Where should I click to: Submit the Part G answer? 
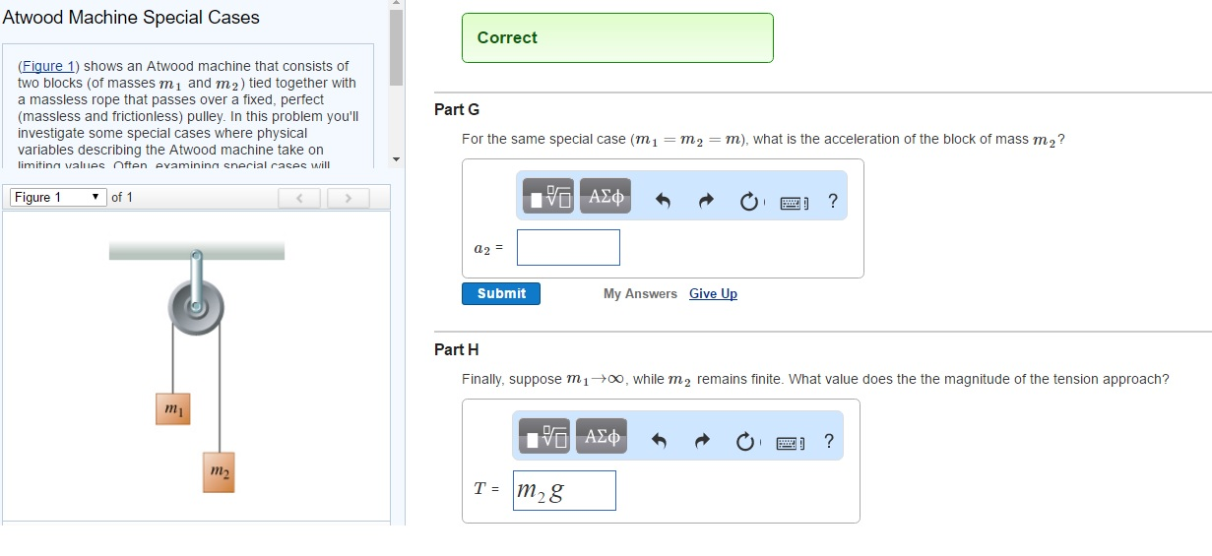point(501,293)
